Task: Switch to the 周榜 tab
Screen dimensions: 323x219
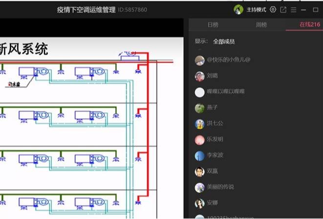Action: click(x=261, y=25)
